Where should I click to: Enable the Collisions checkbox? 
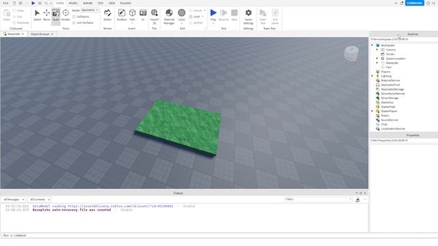point(74,16)
